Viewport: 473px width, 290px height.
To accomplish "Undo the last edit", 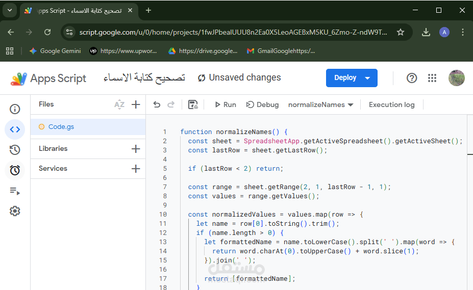I will (157, 104).
